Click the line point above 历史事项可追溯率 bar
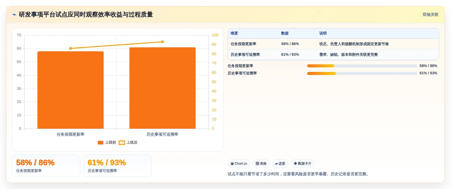This screenshot has height=189, width=451. 162,42
